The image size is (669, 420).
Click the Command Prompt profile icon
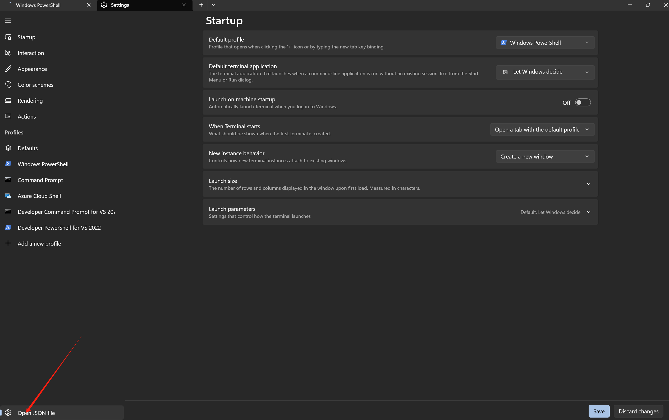pos(8,180)
